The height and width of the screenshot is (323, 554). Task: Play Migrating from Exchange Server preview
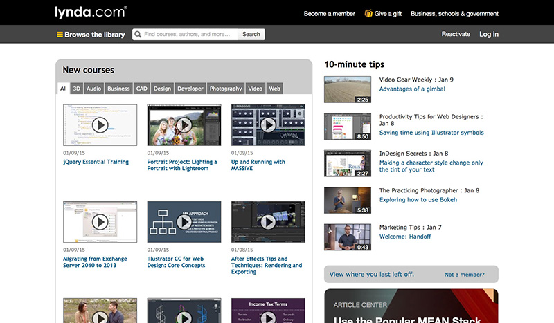coord(100,222)
